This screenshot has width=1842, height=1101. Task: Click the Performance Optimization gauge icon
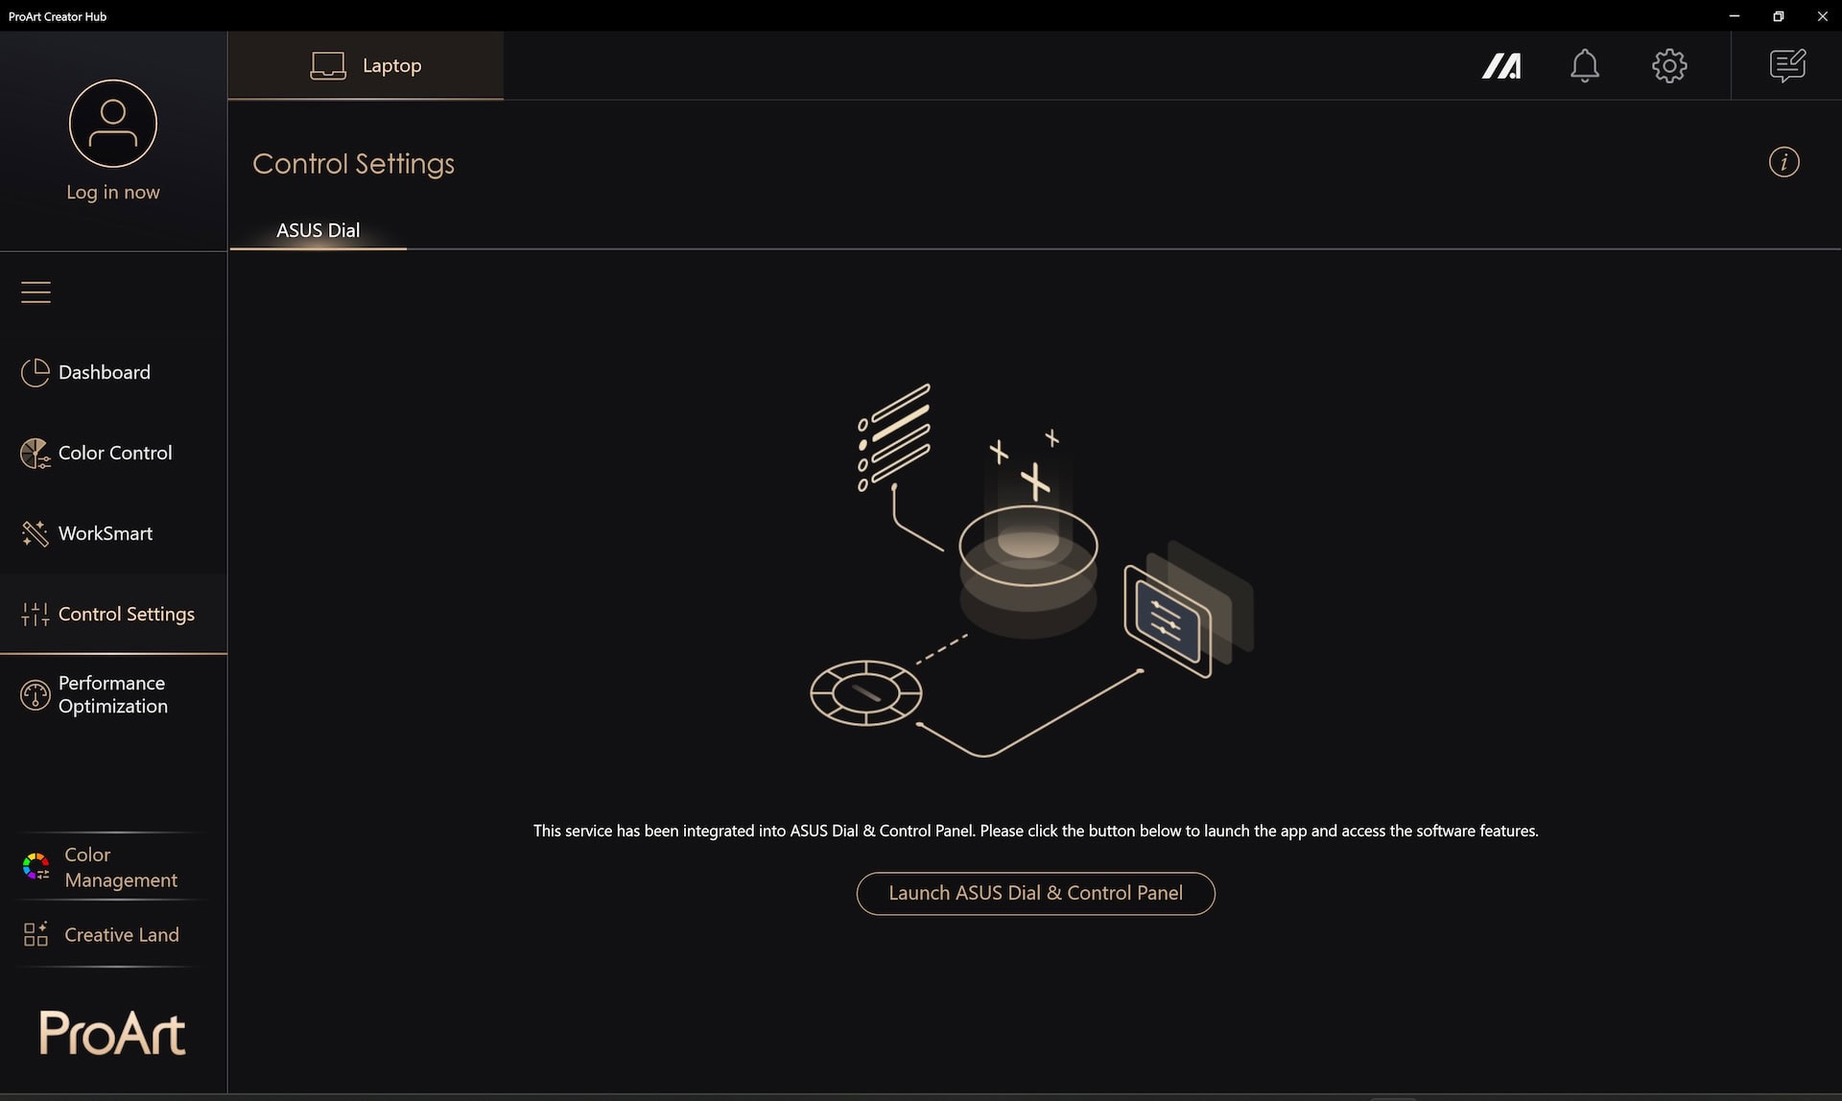click(35, 694)
